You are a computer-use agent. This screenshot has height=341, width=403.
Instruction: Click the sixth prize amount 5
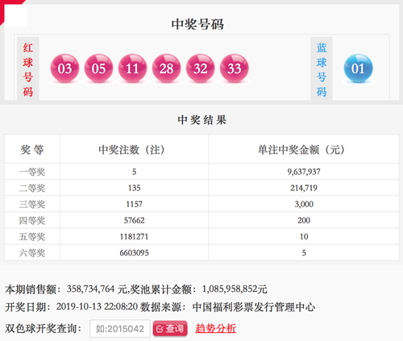point(304,253)
